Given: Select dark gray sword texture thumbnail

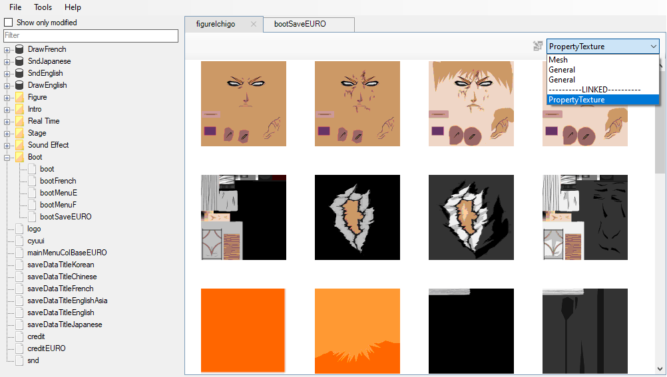Looking at the screenshot, I should (585, 330).
